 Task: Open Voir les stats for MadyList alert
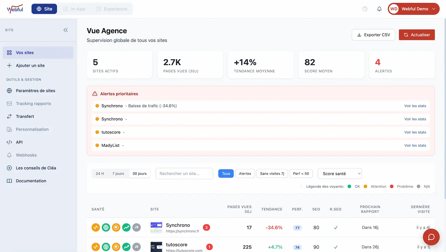(x=415, y=145)
